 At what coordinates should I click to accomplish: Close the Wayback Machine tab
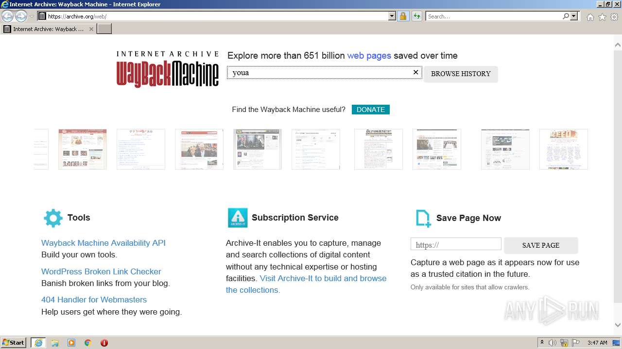click(91, 29)
